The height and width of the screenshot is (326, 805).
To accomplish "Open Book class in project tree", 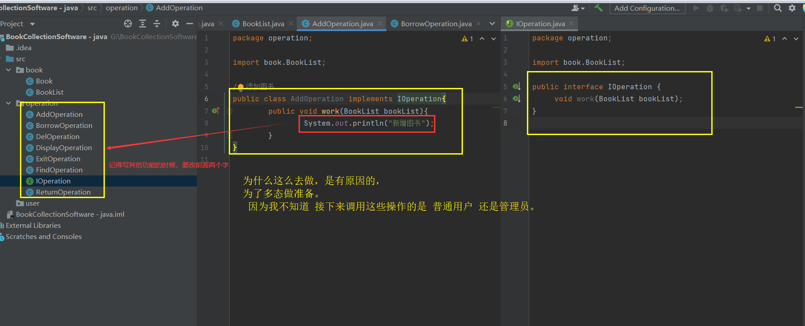I will (39, 81).
